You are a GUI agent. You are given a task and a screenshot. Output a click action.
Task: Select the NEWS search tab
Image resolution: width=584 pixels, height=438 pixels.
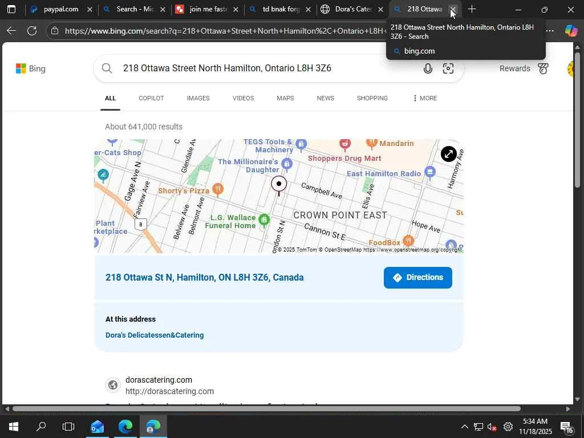pyautogui.click(x=326, y=98)
